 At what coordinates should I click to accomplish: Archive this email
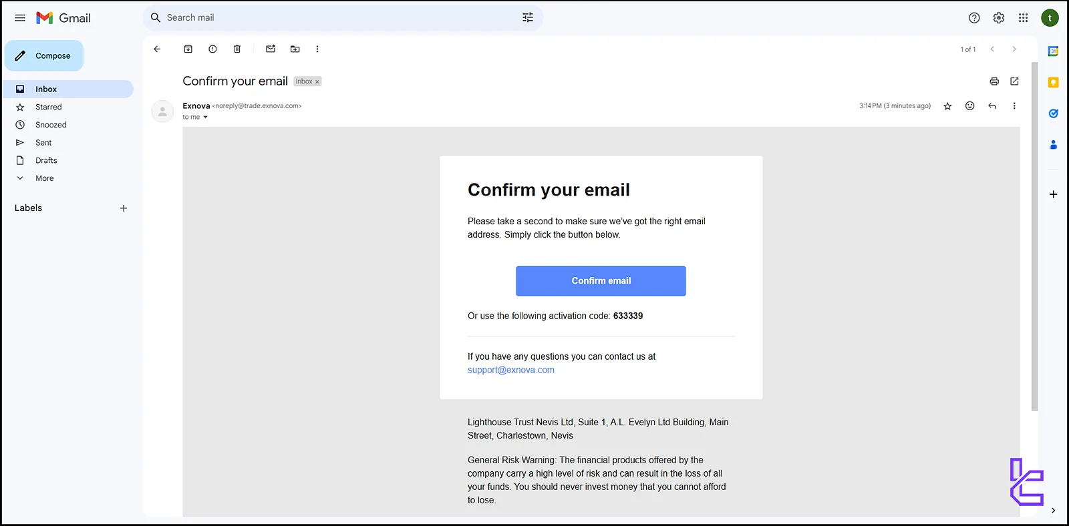(188, 49)
